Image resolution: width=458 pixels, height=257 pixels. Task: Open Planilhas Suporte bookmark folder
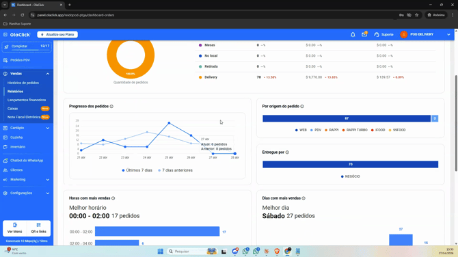coord(17,24)
